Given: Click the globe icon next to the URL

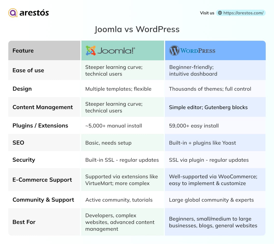Looking at the screenshot, I should coord(220,13).
